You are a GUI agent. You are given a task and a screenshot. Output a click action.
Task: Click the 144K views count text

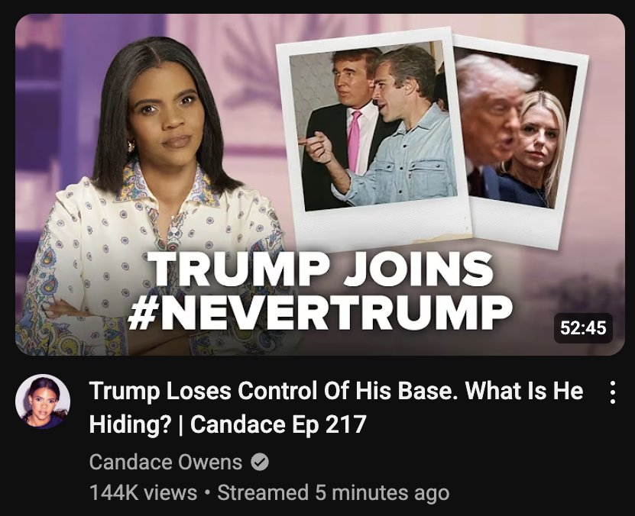pyautogui.click(x=143, y=492)
